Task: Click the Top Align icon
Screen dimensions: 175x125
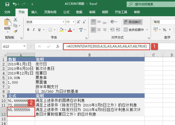Action: pyautogui.click(x=93, y=22)
